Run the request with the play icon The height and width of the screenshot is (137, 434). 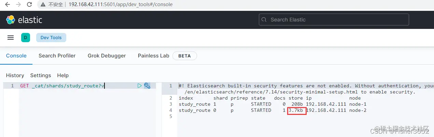pos(139,86)
